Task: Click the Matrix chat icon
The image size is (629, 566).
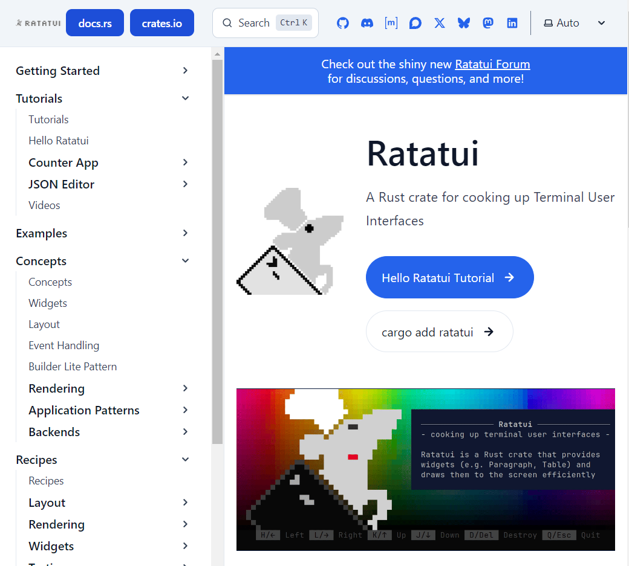Action: pos(391,23)
